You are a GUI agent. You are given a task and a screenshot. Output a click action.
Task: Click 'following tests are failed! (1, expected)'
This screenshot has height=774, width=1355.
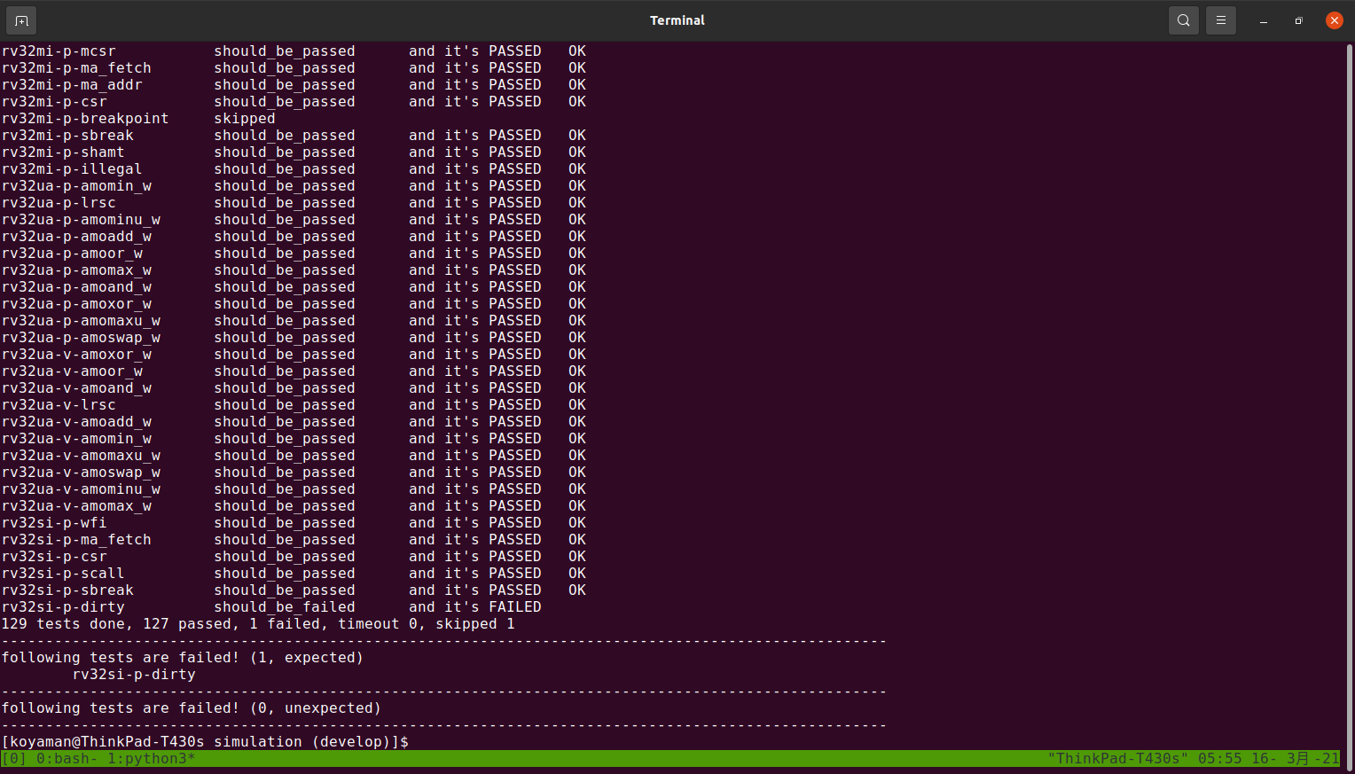[182, 658]
